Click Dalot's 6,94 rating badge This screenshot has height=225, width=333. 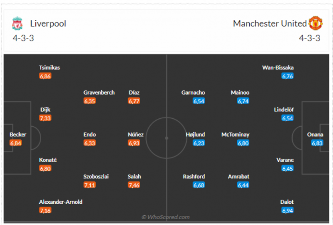click(288, 210)
